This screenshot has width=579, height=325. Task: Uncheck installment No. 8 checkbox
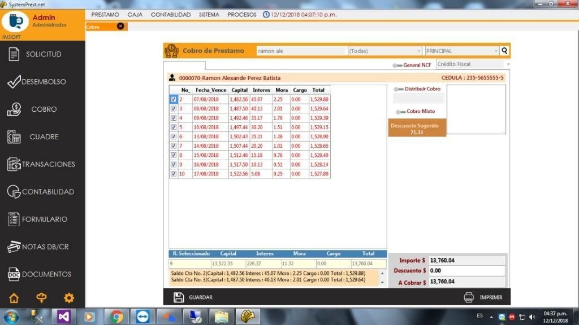pos(174,155)
